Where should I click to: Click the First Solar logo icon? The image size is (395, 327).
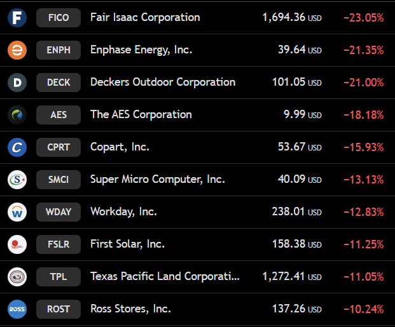(17, 244)
